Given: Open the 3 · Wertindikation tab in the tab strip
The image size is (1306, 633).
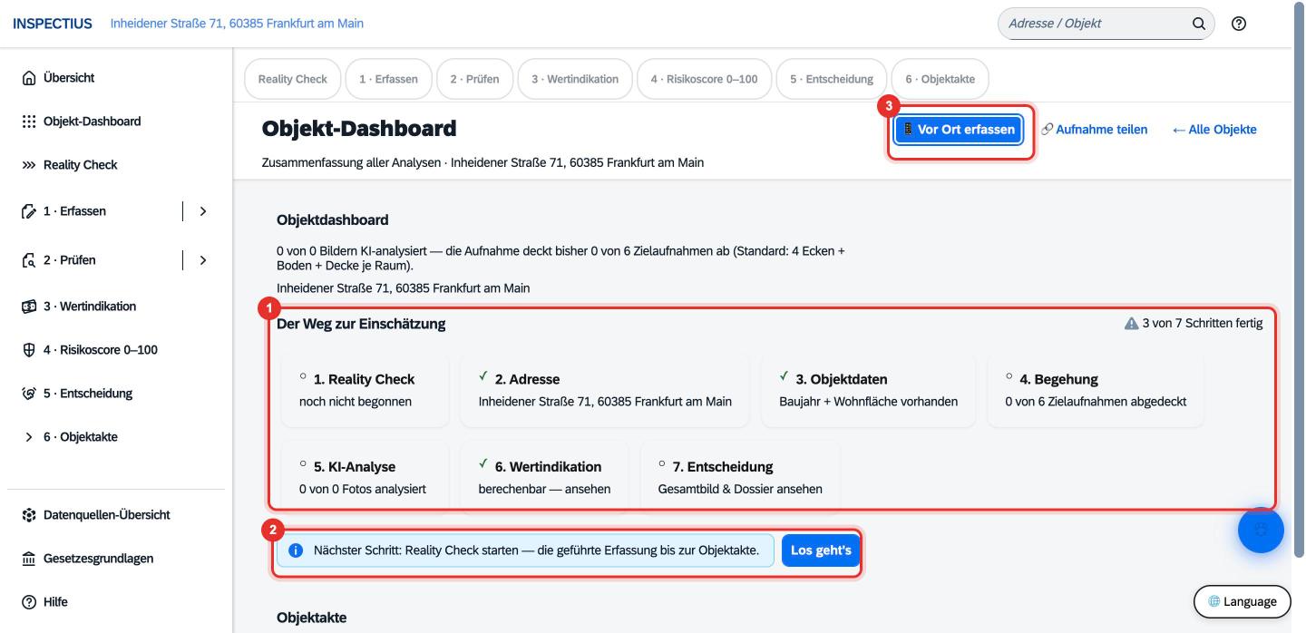Looking at the screenshot, I should (575, 79).
